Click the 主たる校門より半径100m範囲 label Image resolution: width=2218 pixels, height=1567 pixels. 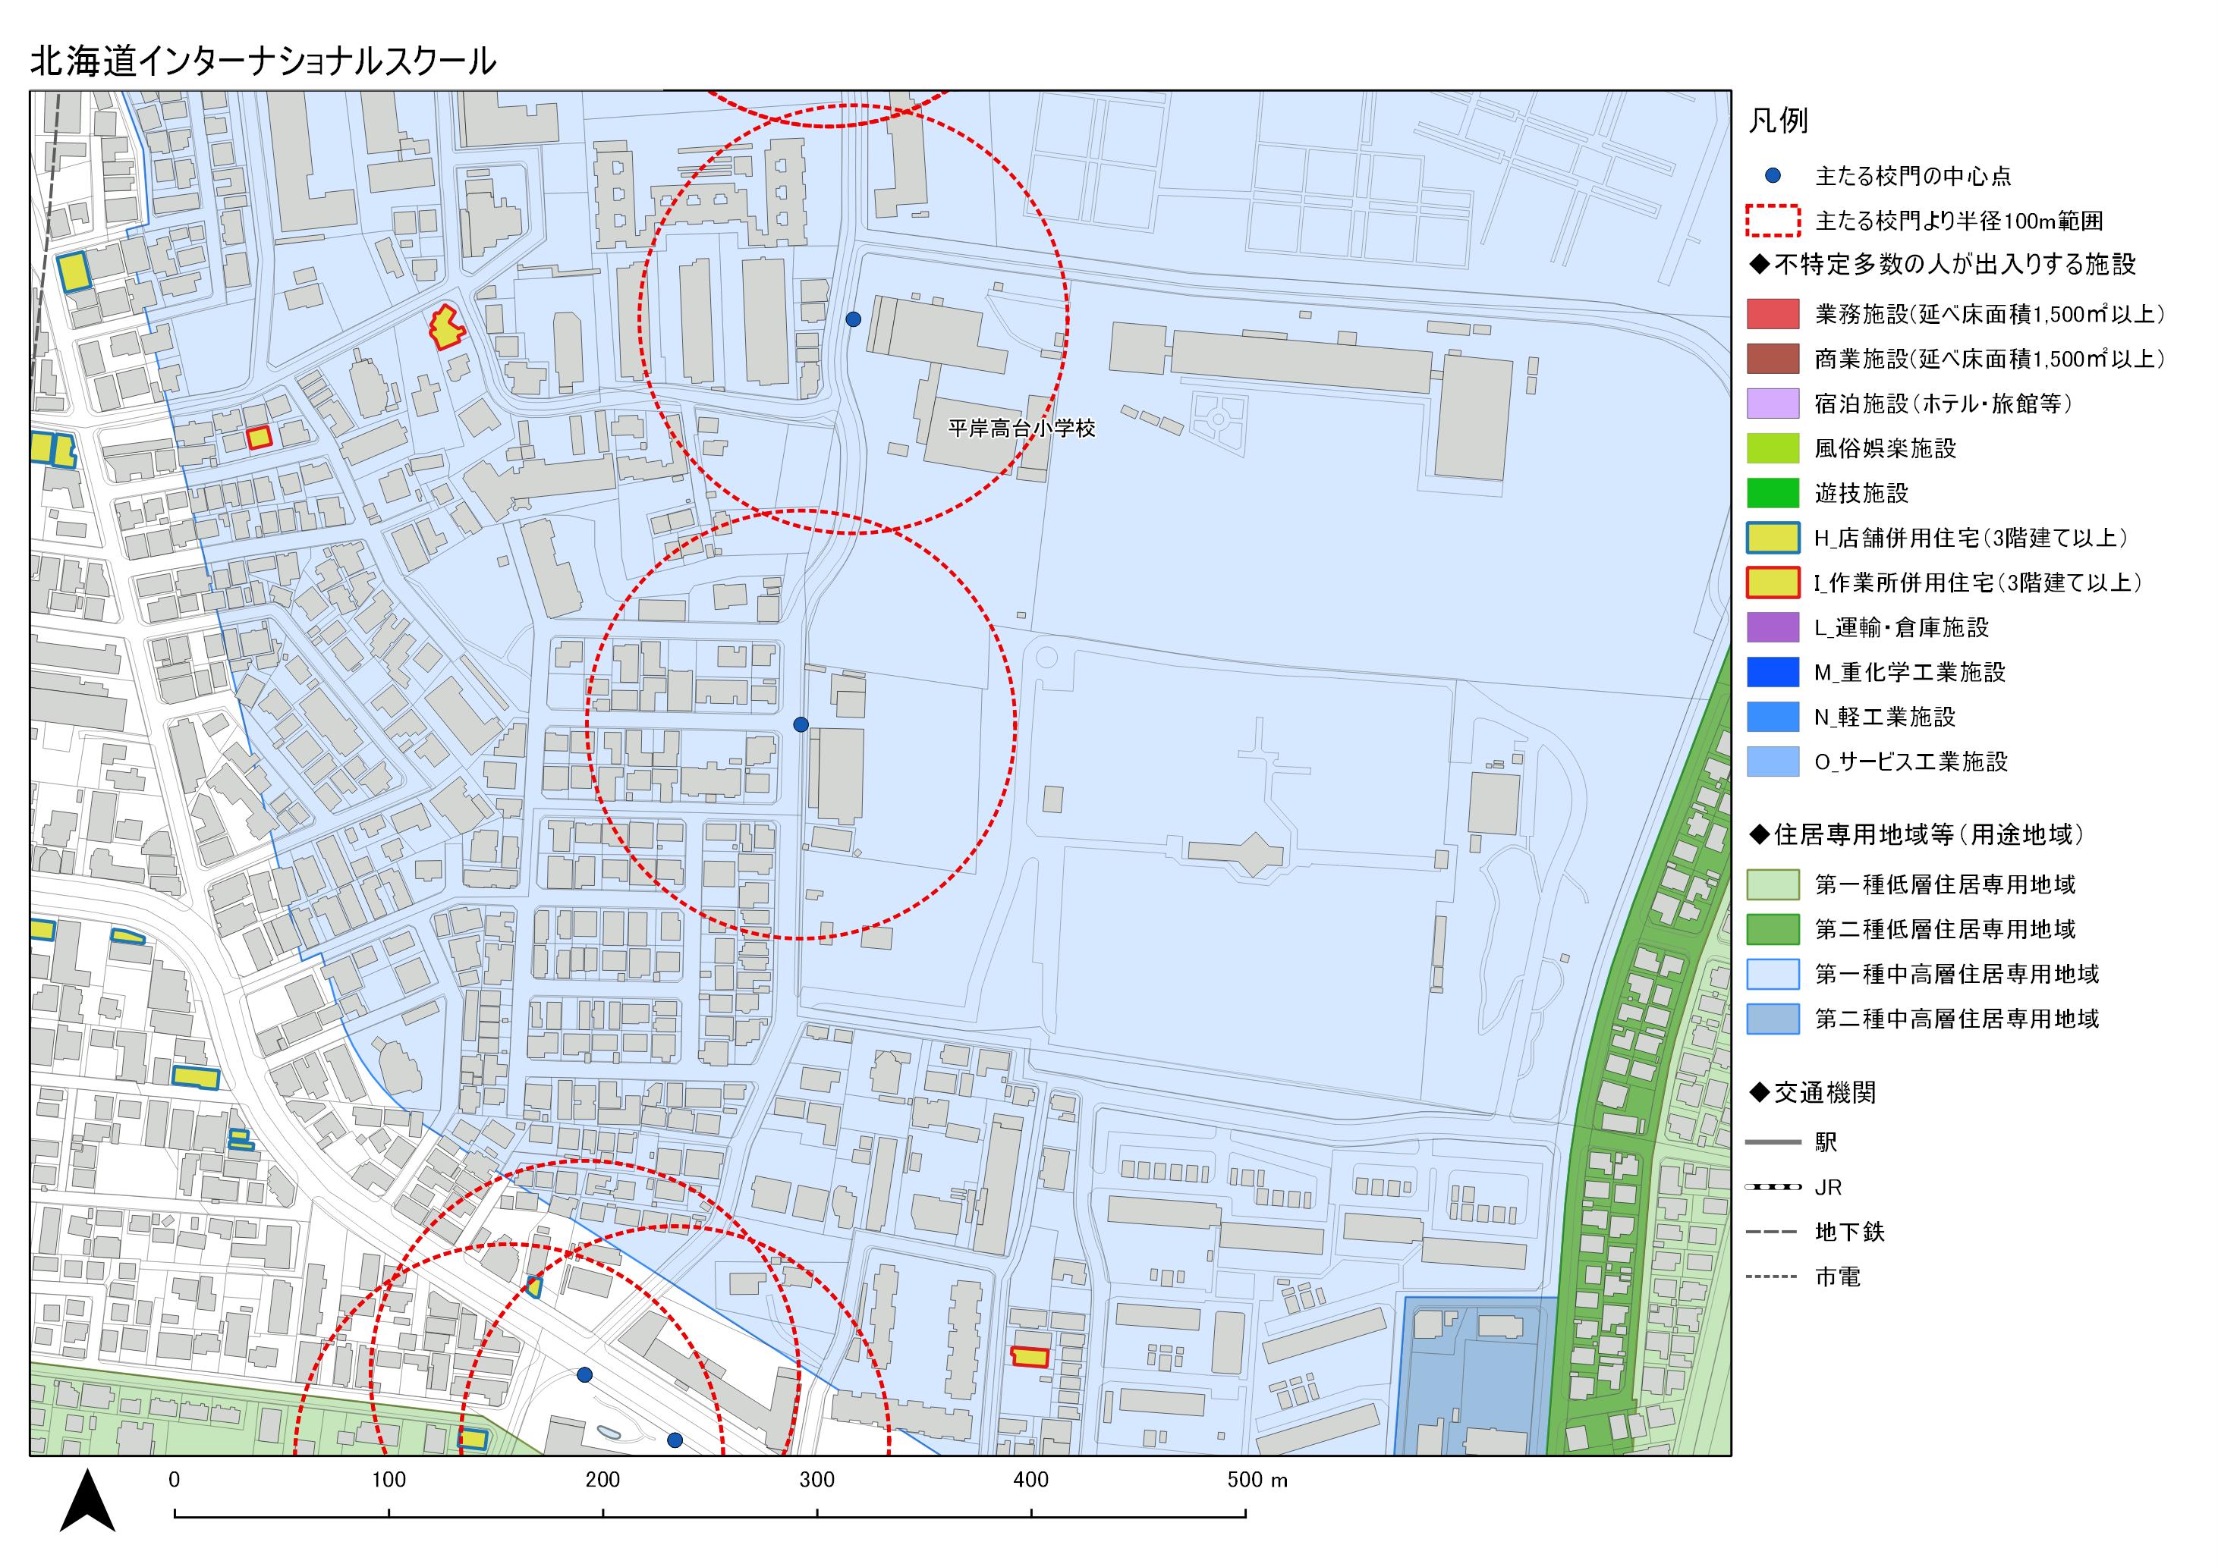[x=1959, y=221]
